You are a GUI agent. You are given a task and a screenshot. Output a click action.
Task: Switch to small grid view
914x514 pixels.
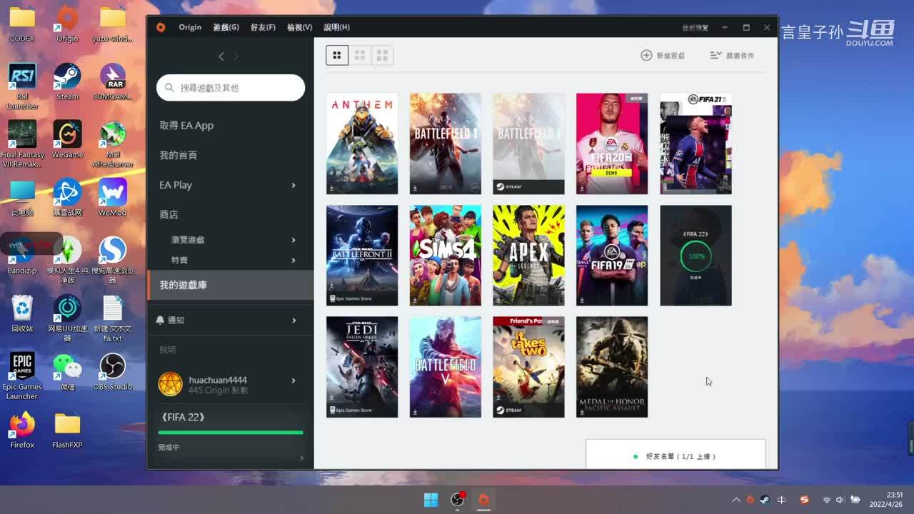click(x=382, y=55)
